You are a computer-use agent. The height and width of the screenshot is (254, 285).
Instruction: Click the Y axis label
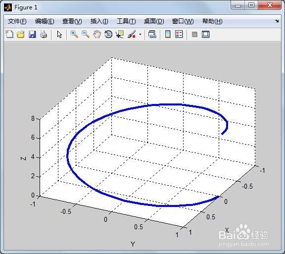pyautogui.click(x=133, y=244)
